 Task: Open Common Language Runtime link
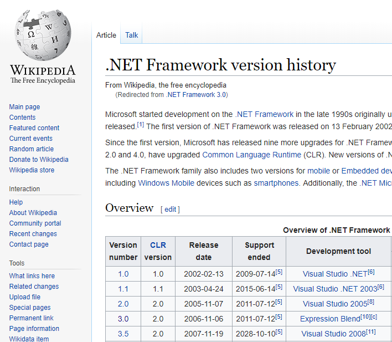pyautogui.click(x=252, y=155)
